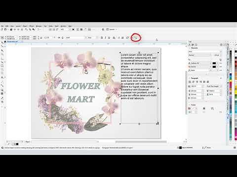
Task: Toggle Underline formatting
Action: pos(109,38)
